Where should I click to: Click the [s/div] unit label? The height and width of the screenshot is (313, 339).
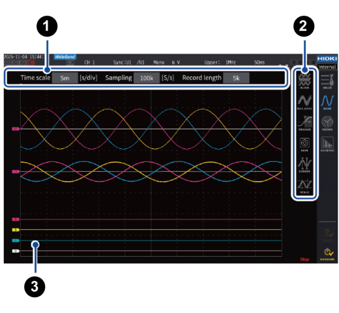click(89, 78)
